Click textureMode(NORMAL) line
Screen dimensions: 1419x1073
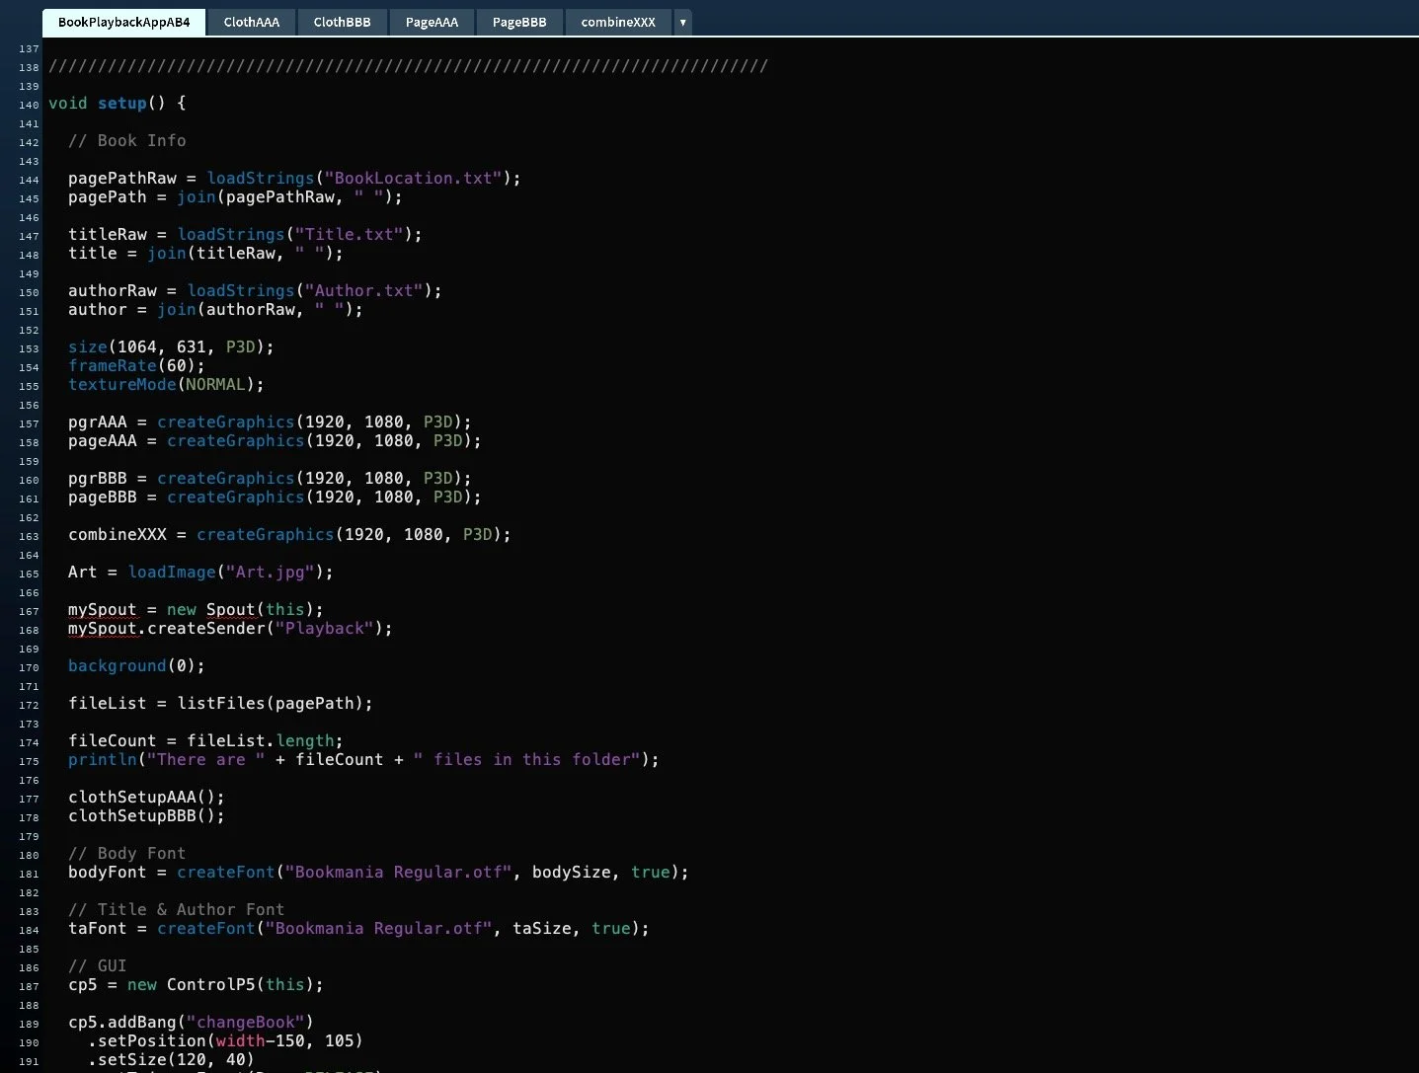(x=166, y=384)
